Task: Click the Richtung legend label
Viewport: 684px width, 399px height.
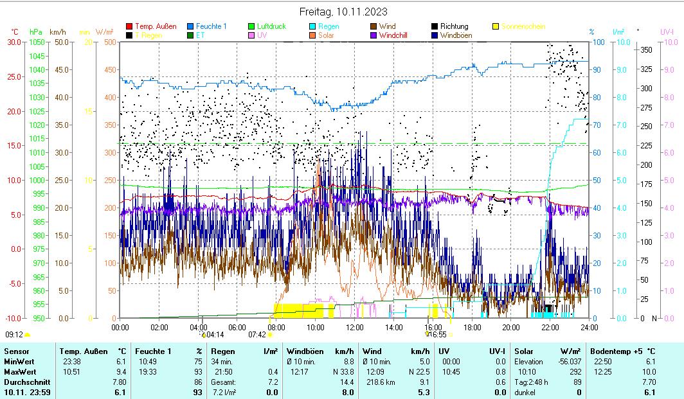Action: [x=454, y=27]
